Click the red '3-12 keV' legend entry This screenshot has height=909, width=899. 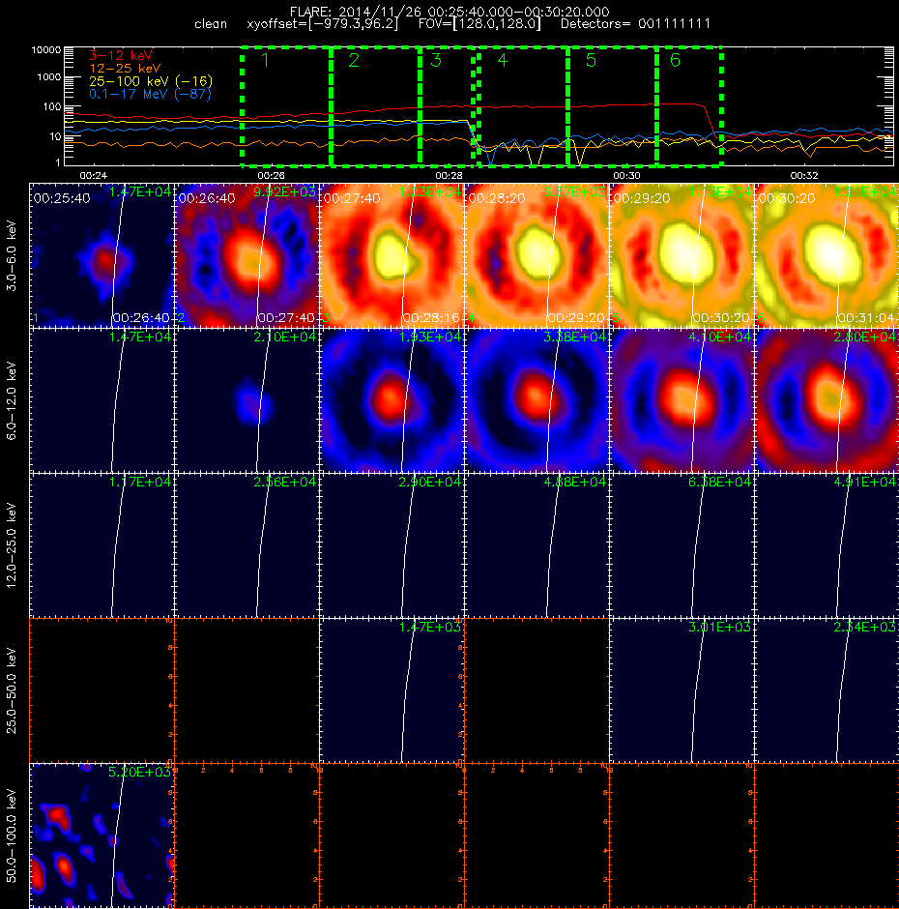[x=121, y=56]
